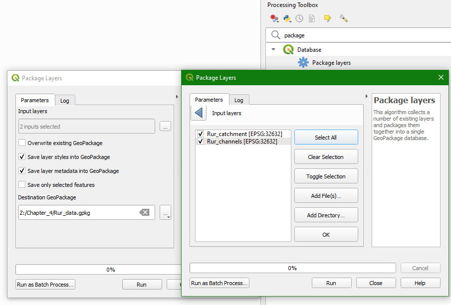Click the QGIS Database provider icon
451x305 pixels.
pos(288,49)
